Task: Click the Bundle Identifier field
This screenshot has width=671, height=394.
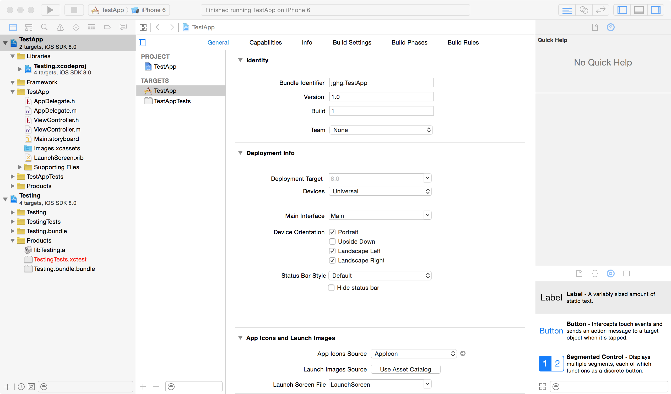Action: (x=381, y=83)
